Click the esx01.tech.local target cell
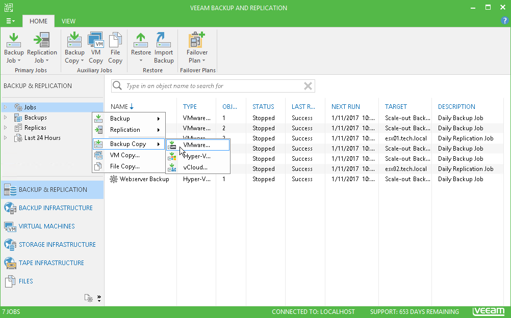 [406, 138]
